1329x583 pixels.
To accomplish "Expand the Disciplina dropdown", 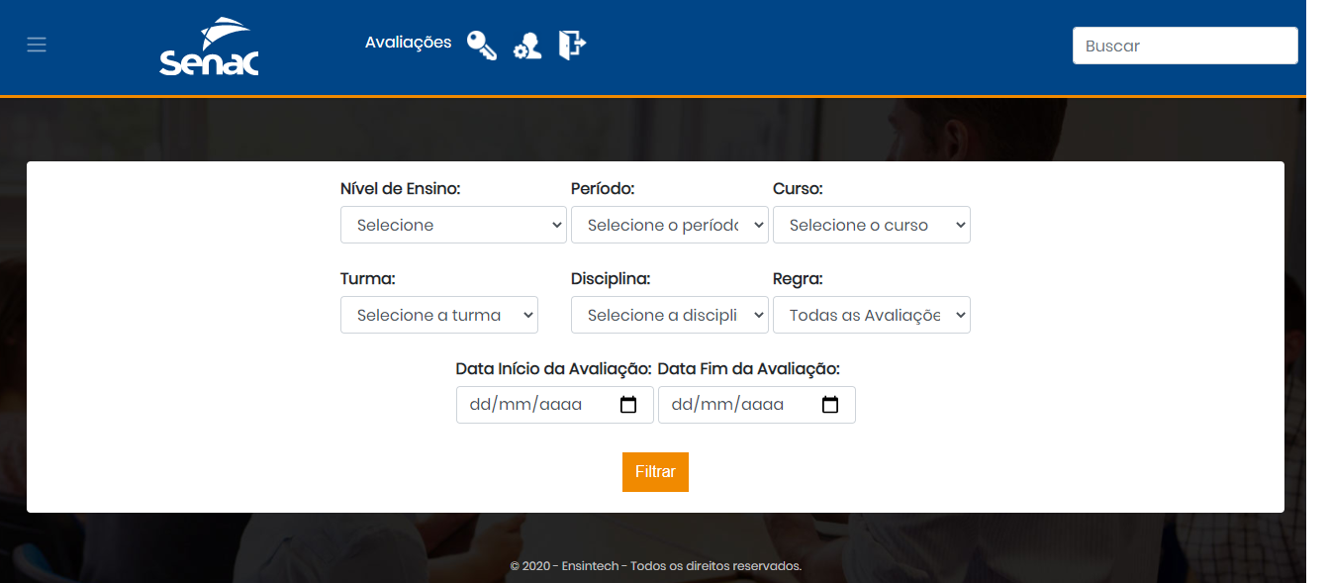I will pyautogui.click(x=670, y=315).
